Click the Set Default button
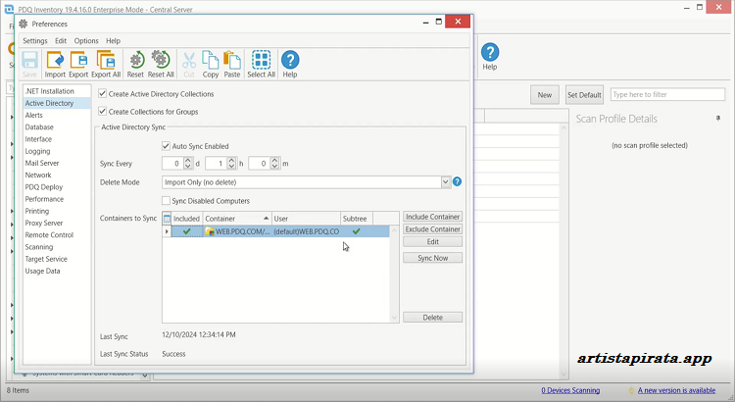The image size is (735, 402). pos(584,95)
